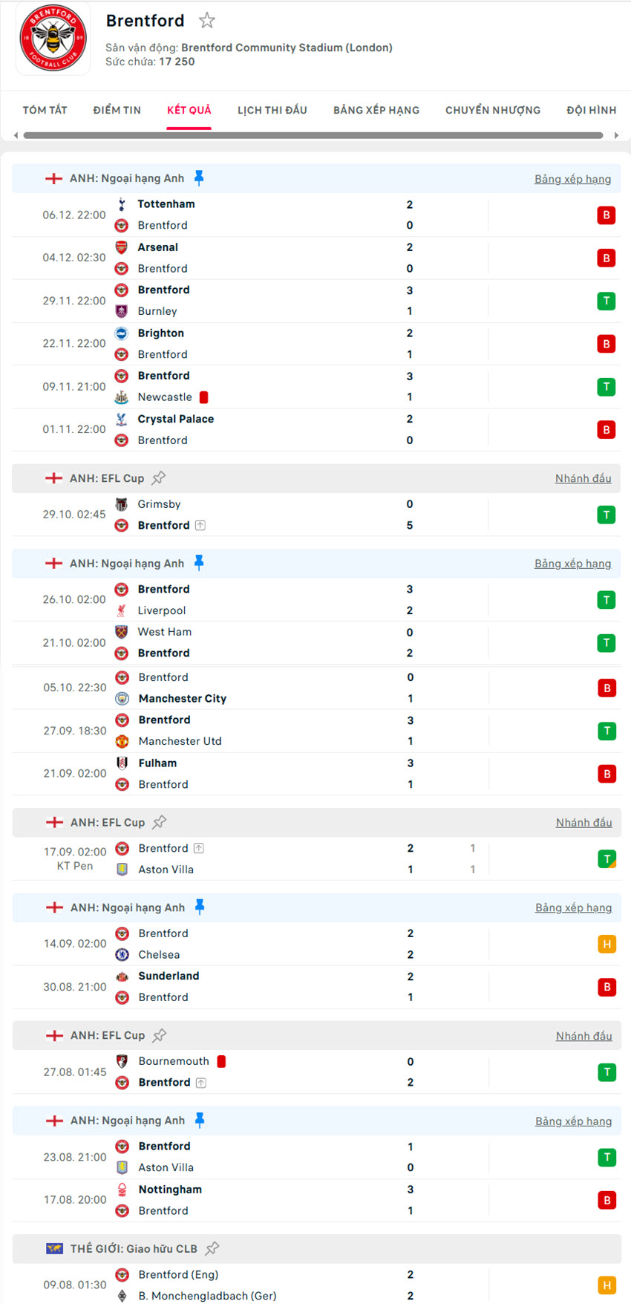Image resolution: width=631 pixels, height=1304 pixels.
Task: Open the CHUYỂN NHƯỢNG tab
Action: 493,109
